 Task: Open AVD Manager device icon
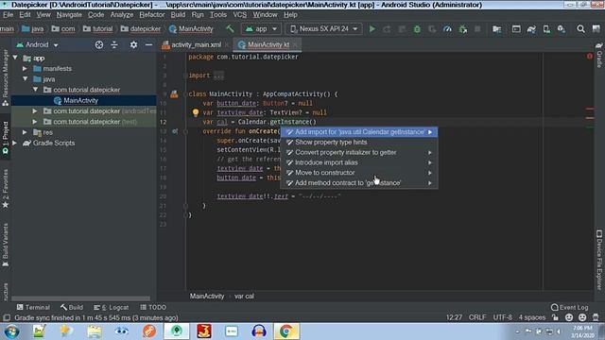point(546,29)
